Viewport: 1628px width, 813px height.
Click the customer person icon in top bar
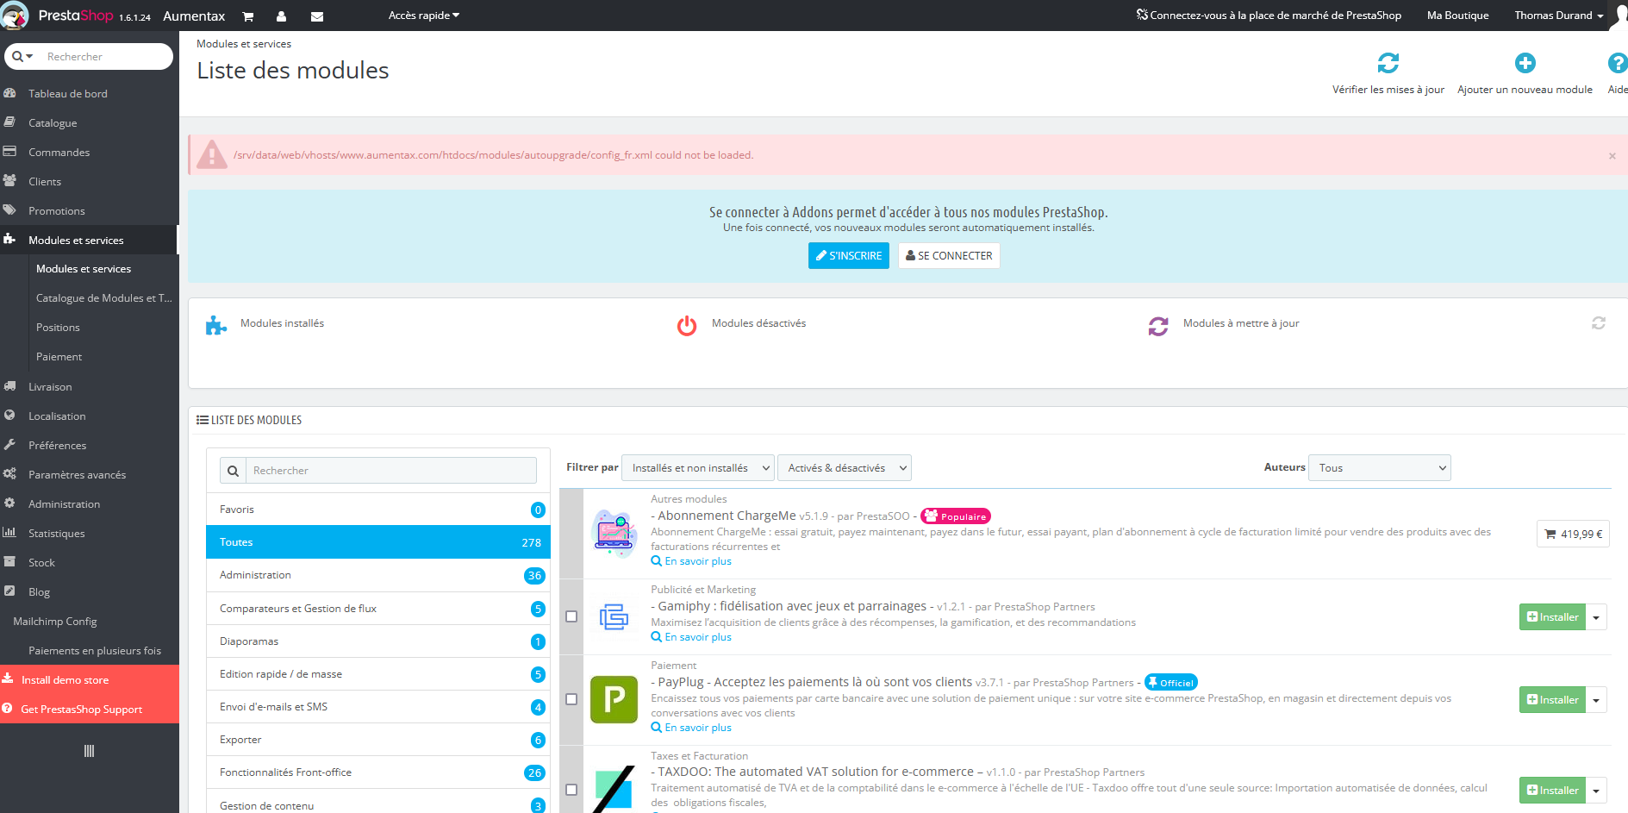282,16
